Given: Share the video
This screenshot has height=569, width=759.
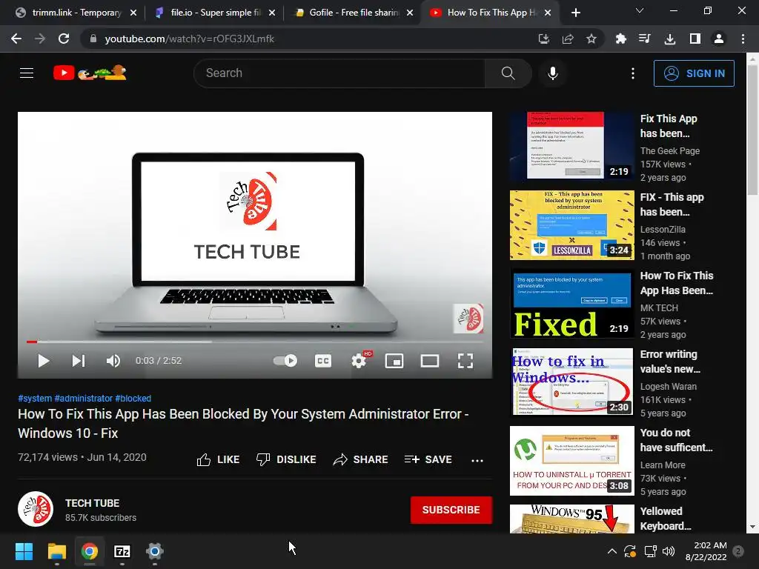Looking at the screenshot, I should point(361,459).
